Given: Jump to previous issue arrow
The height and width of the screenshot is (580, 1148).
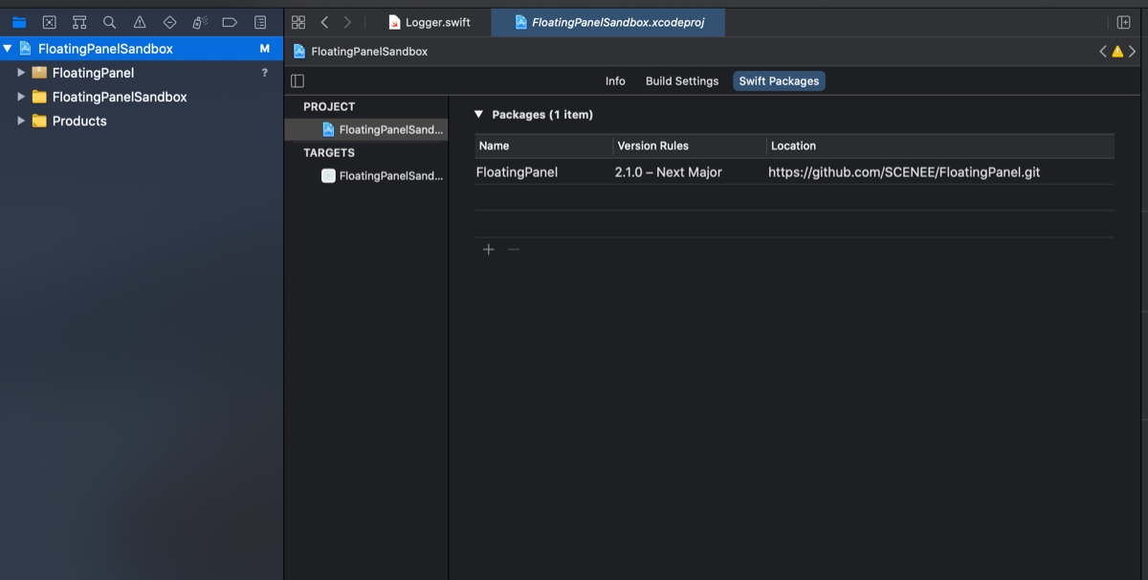Looking at the screenshot, I should [1103, 52].
